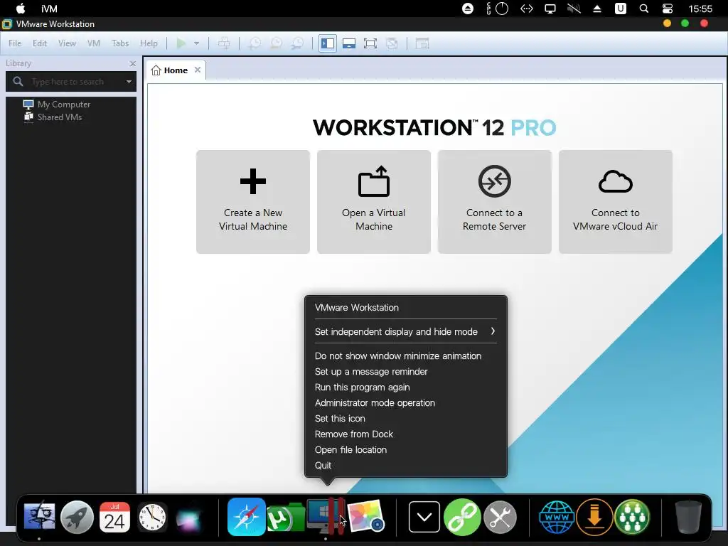This screenshot has width=728, height=546.
Task: Click the Take Snapshot clock icon
Action: pos(255,43)
